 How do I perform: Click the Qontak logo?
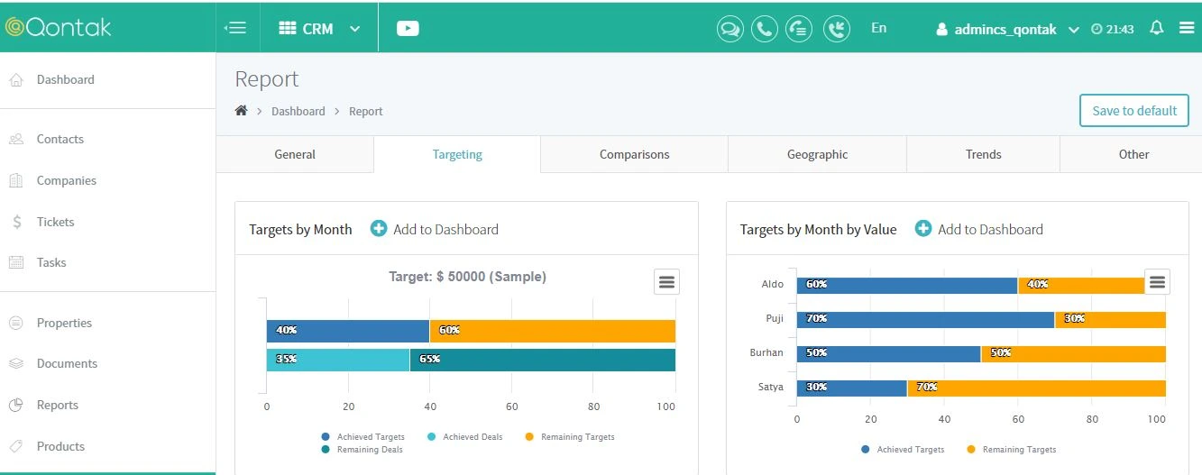[x=58, y=27]
